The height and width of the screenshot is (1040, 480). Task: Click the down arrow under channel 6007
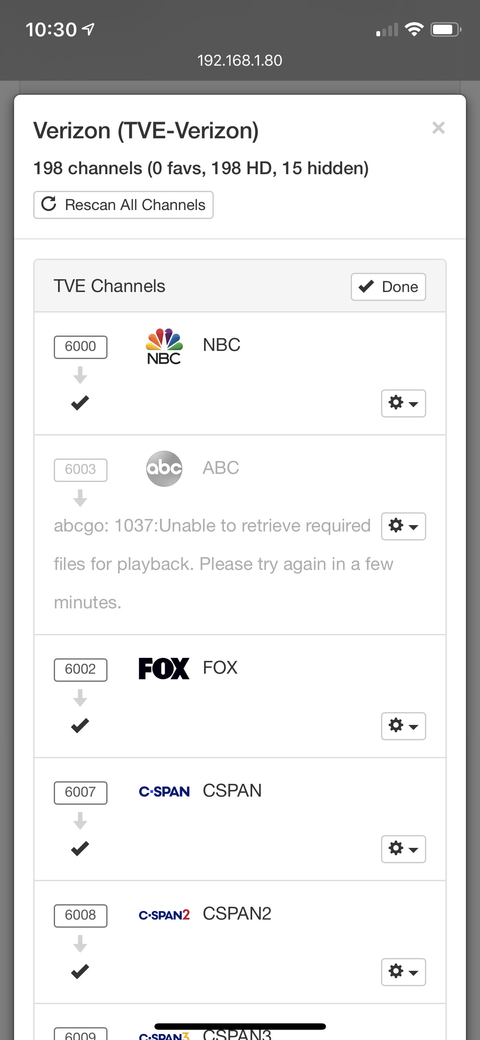[80, 821]
